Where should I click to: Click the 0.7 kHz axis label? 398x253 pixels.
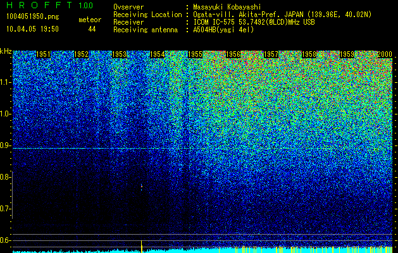tap(5, 209)
